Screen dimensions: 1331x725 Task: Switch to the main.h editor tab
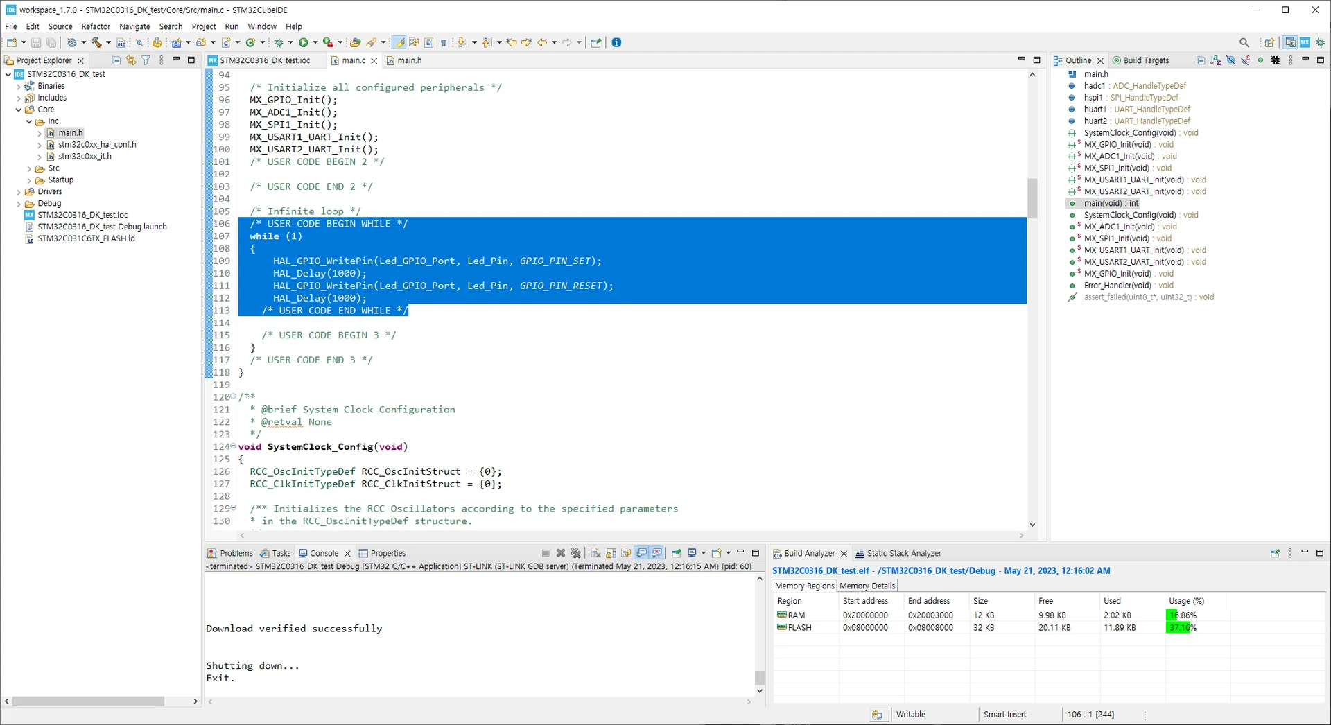click(x=408, y=60)
